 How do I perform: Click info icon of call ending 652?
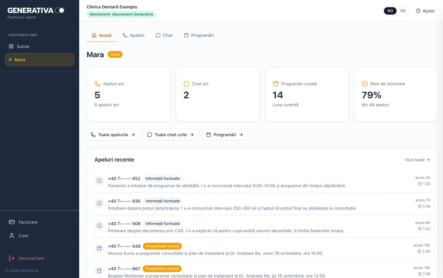coord(99,181)
